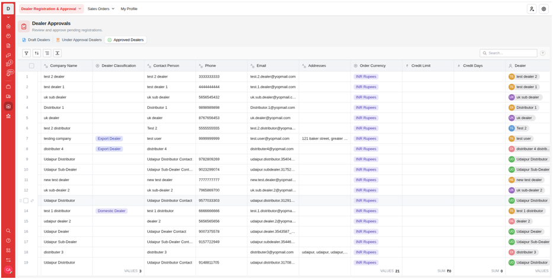Click the group rows toolbar icon

click(x=47, y=53)
